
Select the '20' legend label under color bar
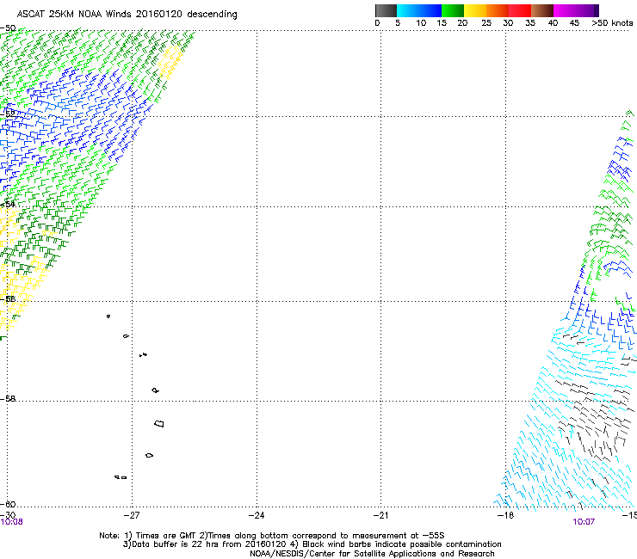(462, 23)
